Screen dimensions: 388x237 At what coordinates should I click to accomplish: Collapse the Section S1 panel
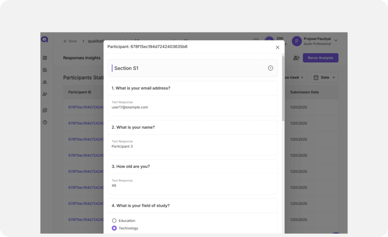tap(270, 68)
